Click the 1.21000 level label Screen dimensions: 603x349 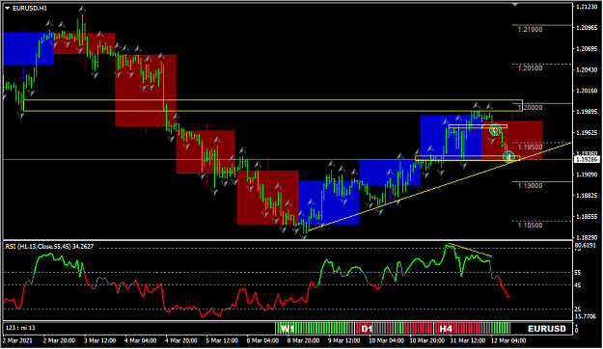(x=530, y=30)
